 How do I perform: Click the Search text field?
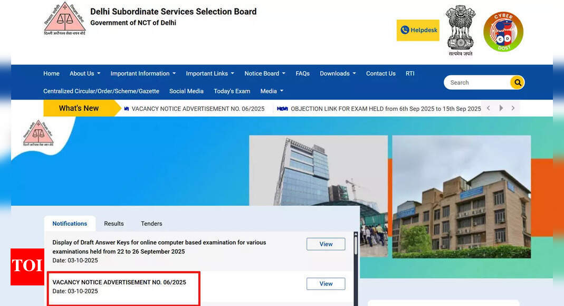pyautogui.click(x=477, y=82)
